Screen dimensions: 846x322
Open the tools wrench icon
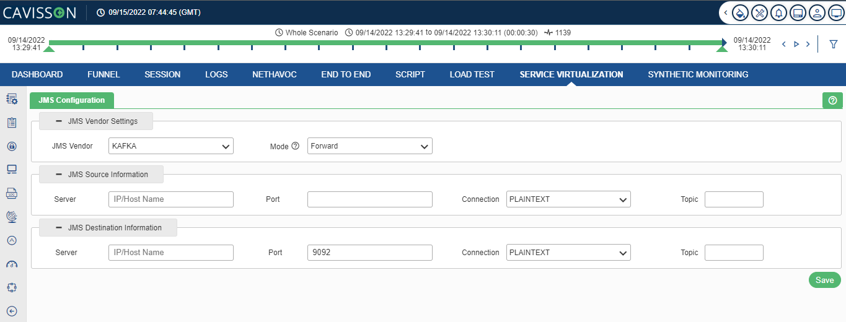[760, 12]
